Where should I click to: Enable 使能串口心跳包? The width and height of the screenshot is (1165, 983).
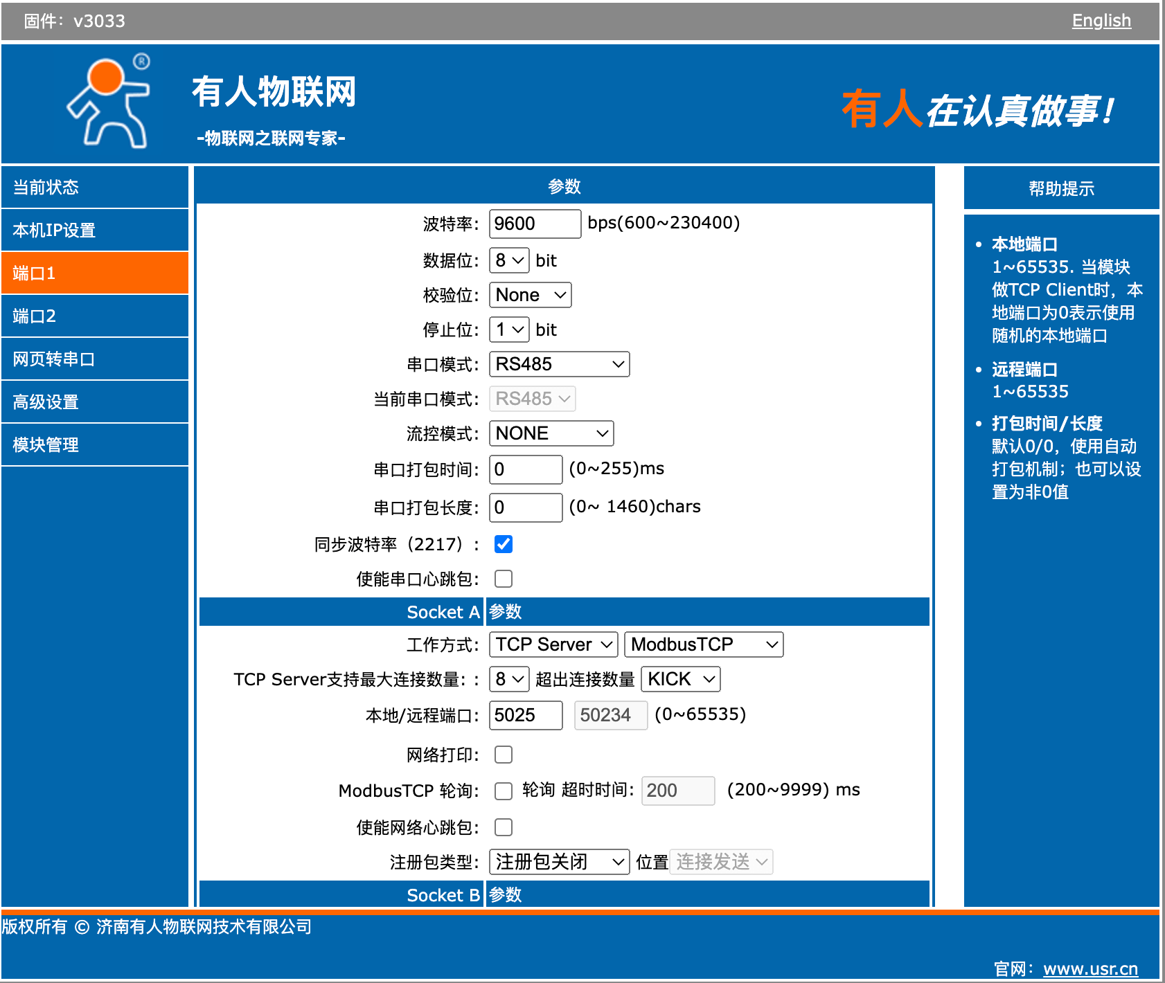coord(504,578)
